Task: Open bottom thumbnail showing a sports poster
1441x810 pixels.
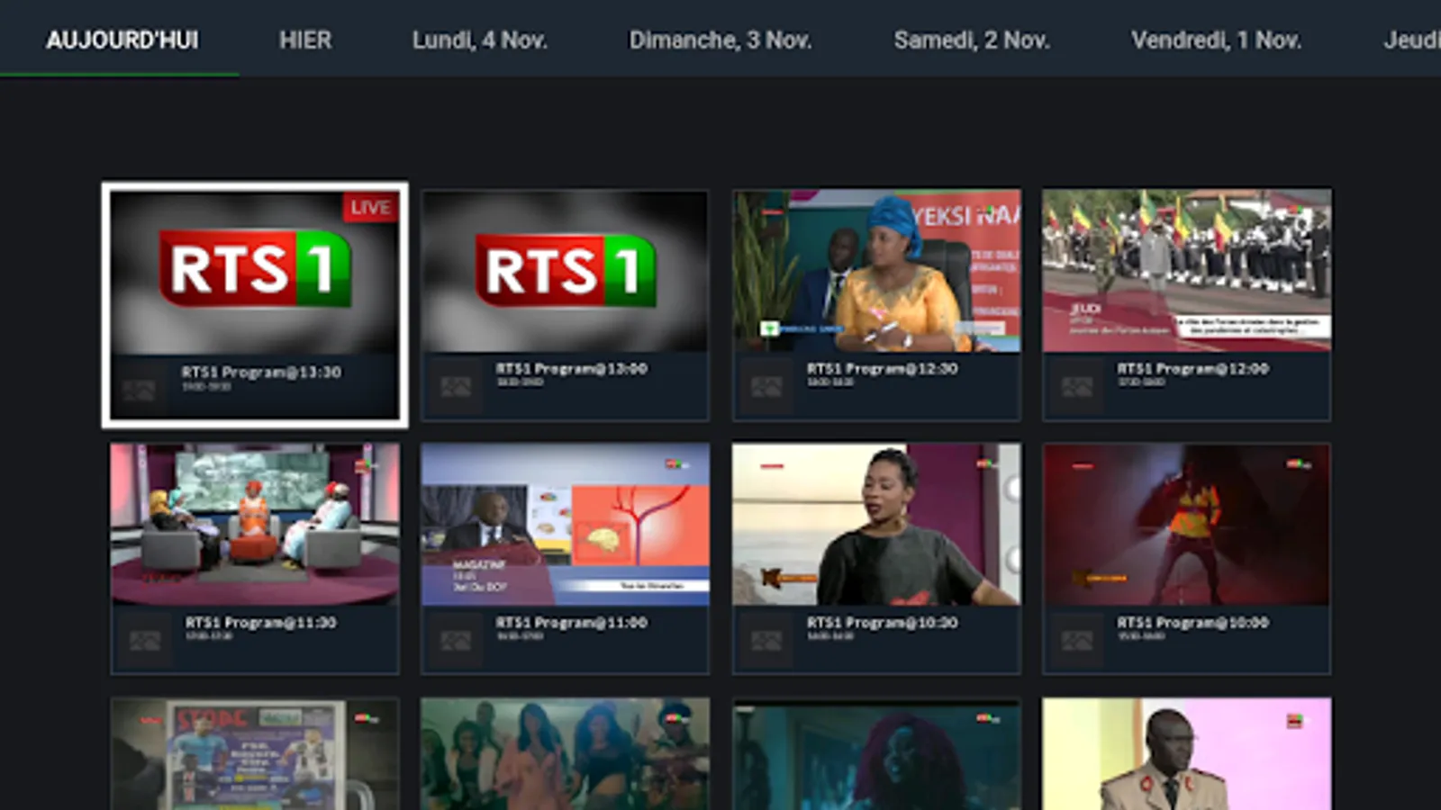Action: pos(255,754)
